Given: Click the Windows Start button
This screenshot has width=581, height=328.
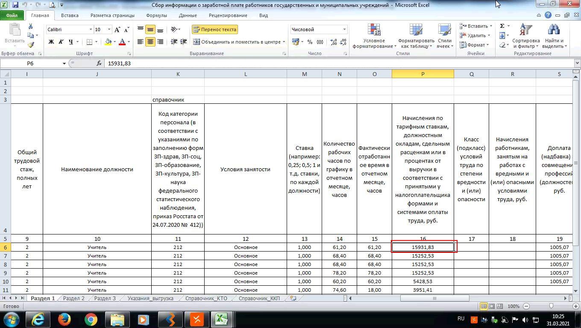Looking at the screenshot, I should [x=11, y=319].
